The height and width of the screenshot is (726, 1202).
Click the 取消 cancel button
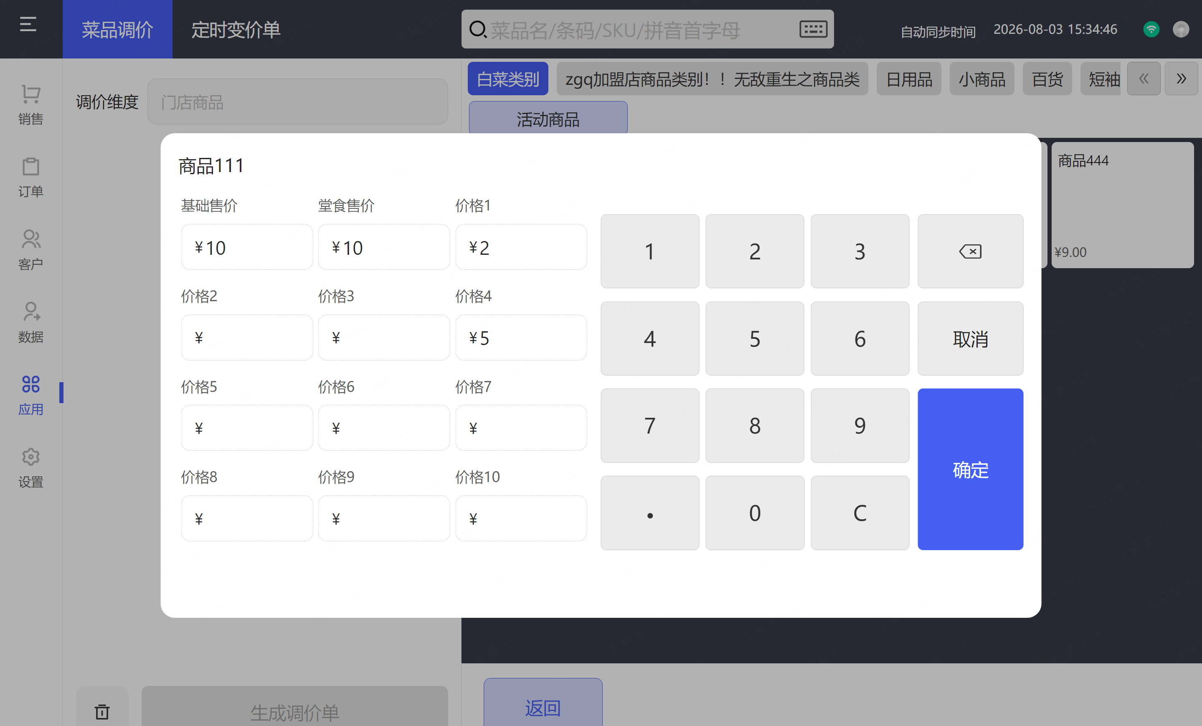(970, 339)
